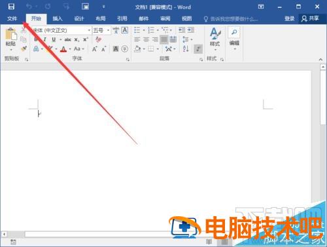Click the Clear Formatting eraser icon

[x=99, y=39]
